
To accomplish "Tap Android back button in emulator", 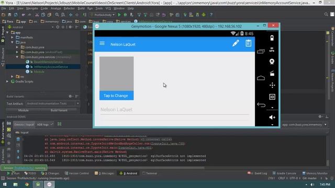I will [x=261, y=104].
